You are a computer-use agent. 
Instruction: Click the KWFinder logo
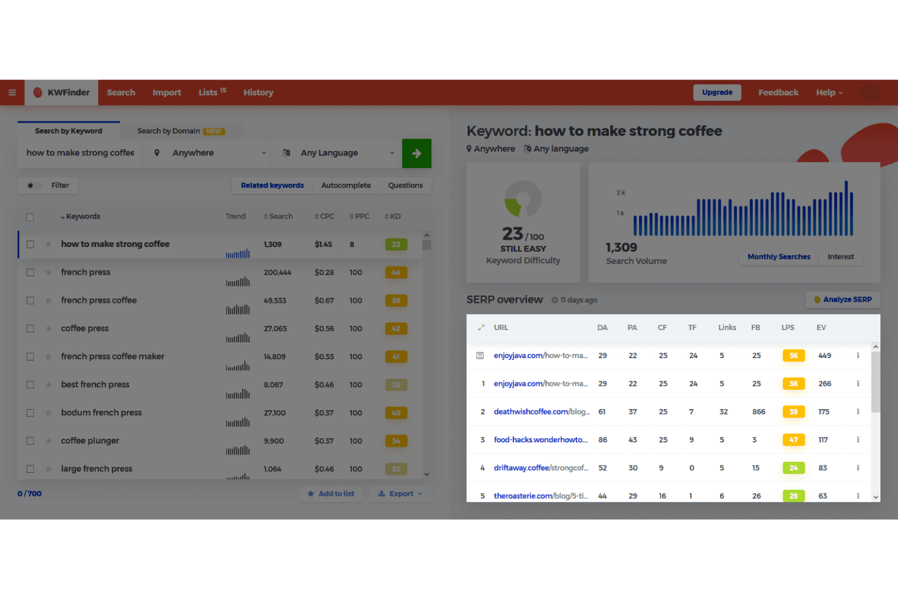[x=61, y=92]
